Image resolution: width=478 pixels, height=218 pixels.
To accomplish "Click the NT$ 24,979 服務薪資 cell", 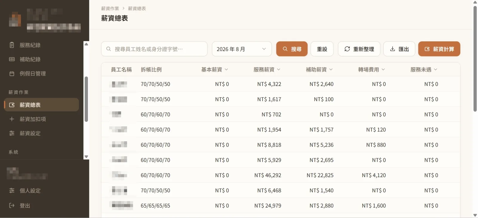I will [x=268, y=206].
